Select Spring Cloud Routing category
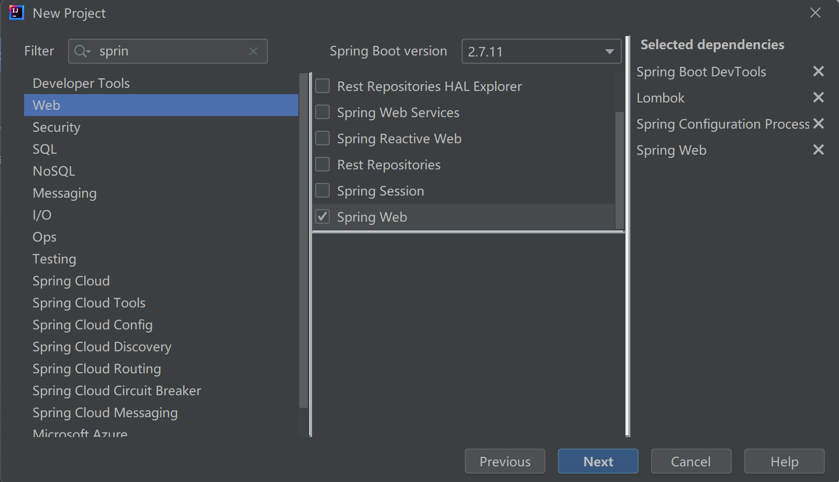 [161, 369]
